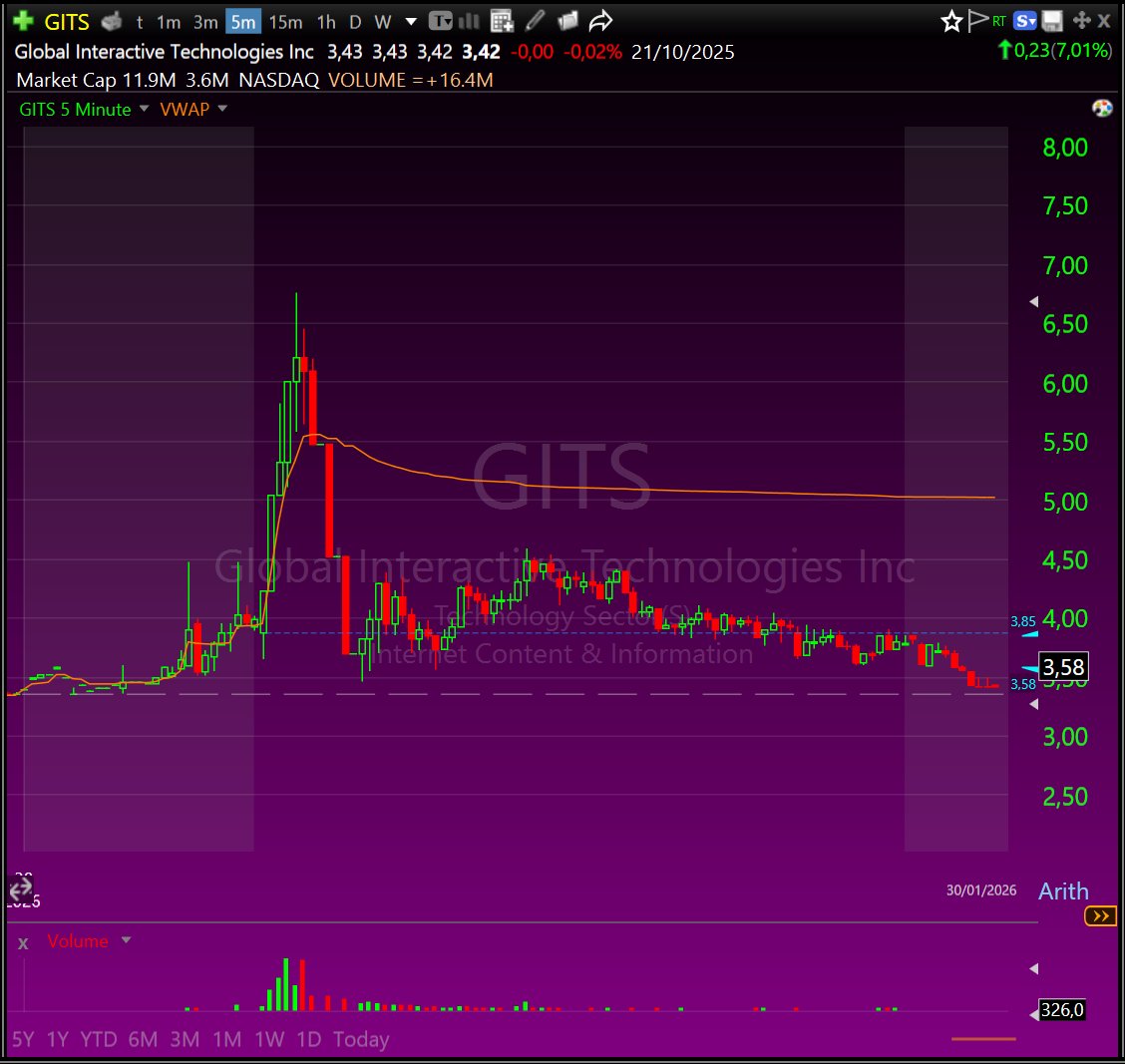Close the Volume pane with the x
The width and height of the screenshot is (1125, 1064).
click(x=23, y=943)
